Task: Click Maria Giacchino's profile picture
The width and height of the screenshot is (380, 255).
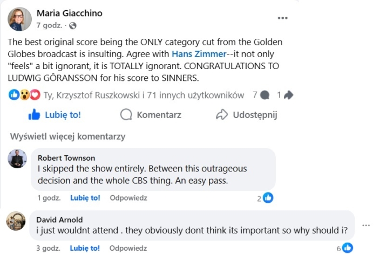Action: 19,19
